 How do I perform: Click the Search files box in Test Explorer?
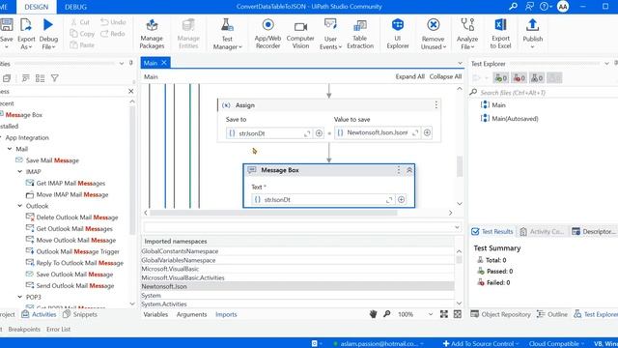(544, 93)
